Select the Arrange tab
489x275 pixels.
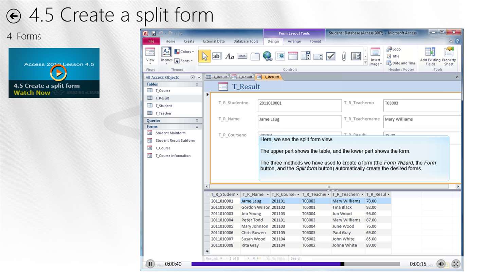(294, 41)
